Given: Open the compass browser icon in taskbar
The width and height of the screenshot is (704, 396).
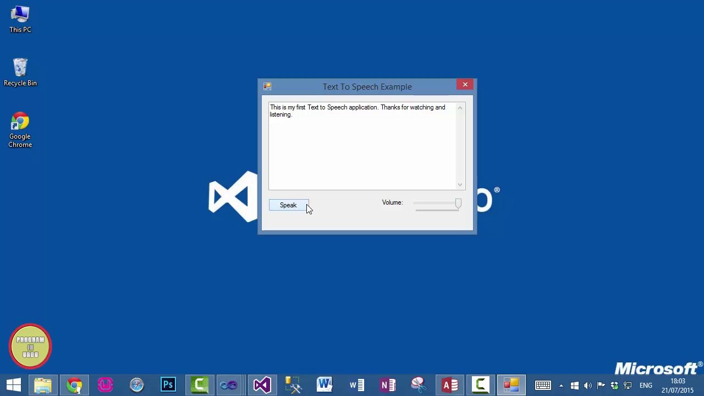Looking at the screenshot, I should 137,385.
